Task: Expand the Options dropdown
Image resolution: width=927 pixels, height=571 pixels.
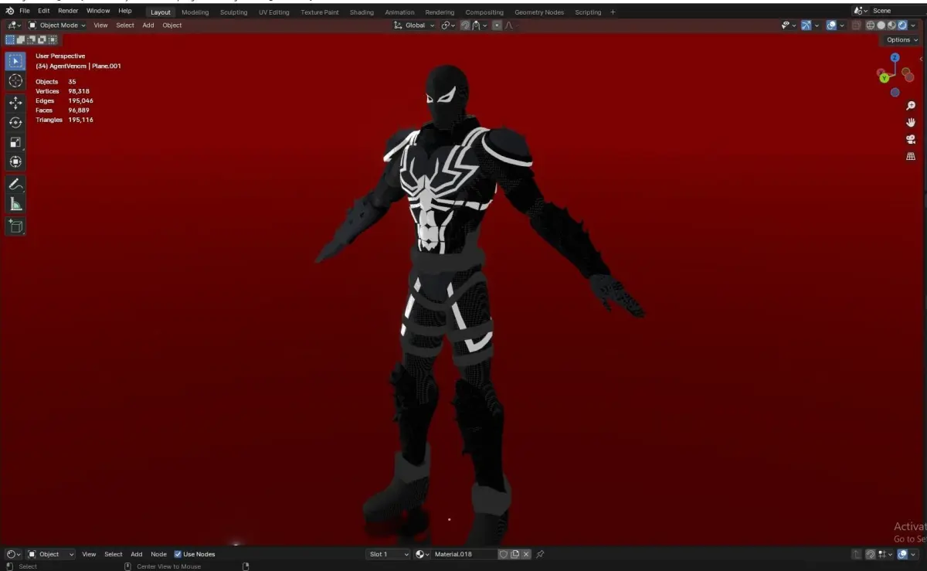Action: [902, 39]
